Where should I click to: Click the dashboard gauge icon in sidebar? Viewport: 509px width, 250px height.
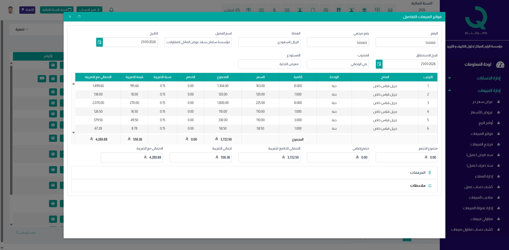(500, 65)
